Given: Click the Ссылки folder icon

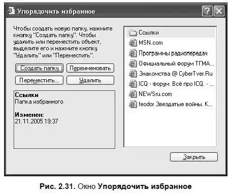Looking at the screenshot, I should click(133, 33).
